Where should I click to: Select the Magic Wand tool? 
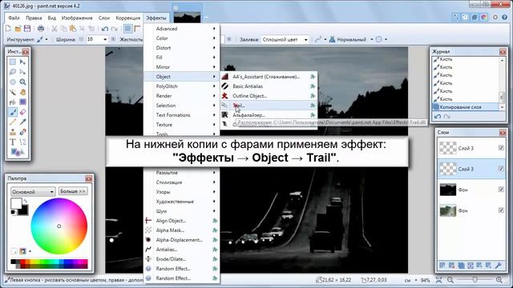13,92
